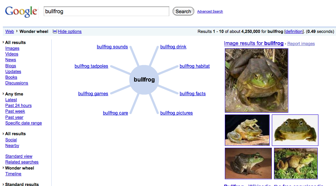Hide the search options panel
The width and height of the screenshot is (336, 186).
pyautogui.click(x=70, y=31)
